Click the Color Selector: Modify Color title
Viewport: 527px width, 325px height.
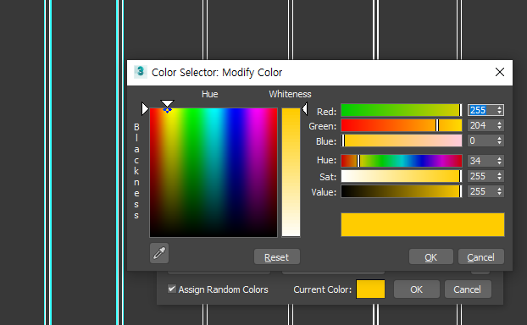217,72
